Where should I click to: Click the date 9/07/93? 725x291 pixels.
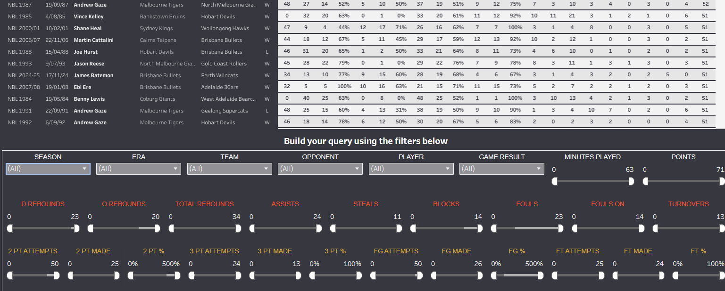pos(55,64)
